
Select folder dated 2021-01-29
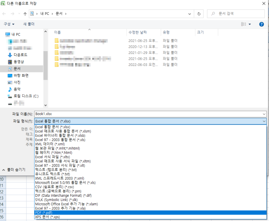coord(116,53)
